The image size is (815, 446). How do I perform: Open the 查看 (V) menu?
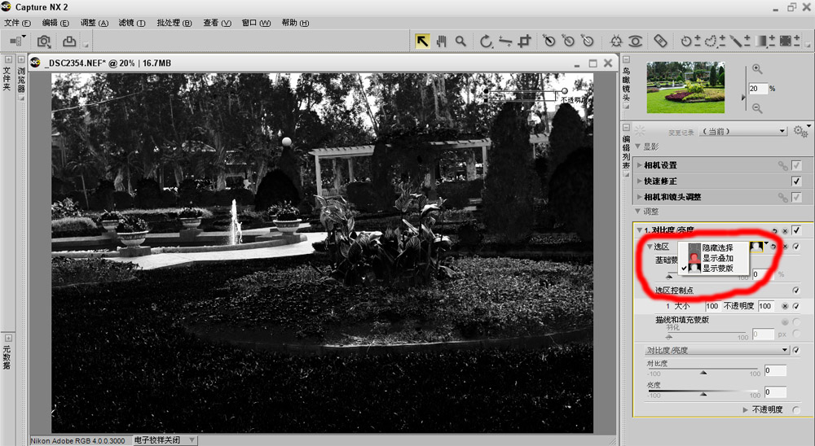[218, 23]
